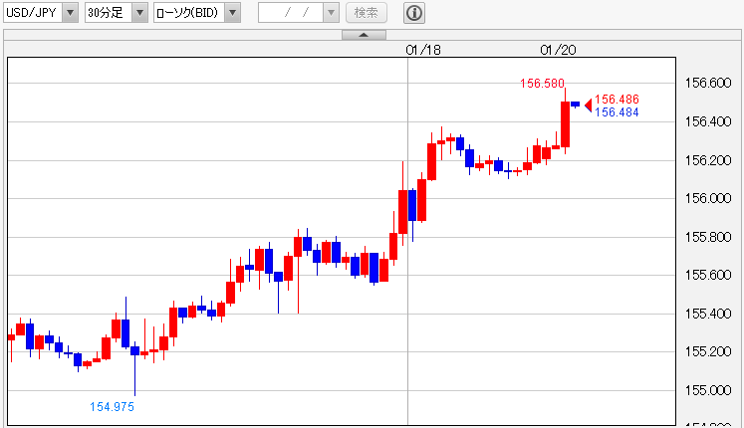Viewport: 744px width, 428px height.
Task: Click the date input field
Action: click(291, 12)
